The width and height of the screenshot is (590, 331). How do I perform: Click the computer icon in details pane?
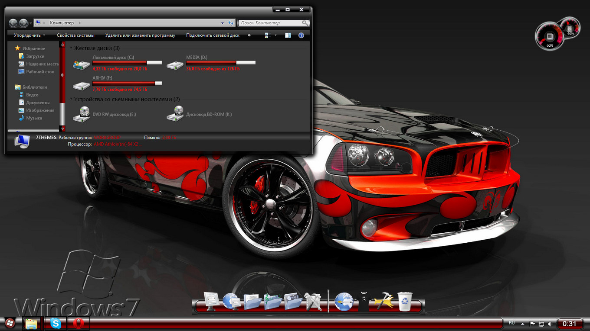[x=22, y=141]
